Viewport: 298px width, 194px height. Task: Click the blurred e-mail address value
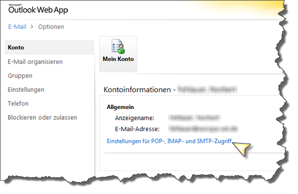click(x=203, y=129)
